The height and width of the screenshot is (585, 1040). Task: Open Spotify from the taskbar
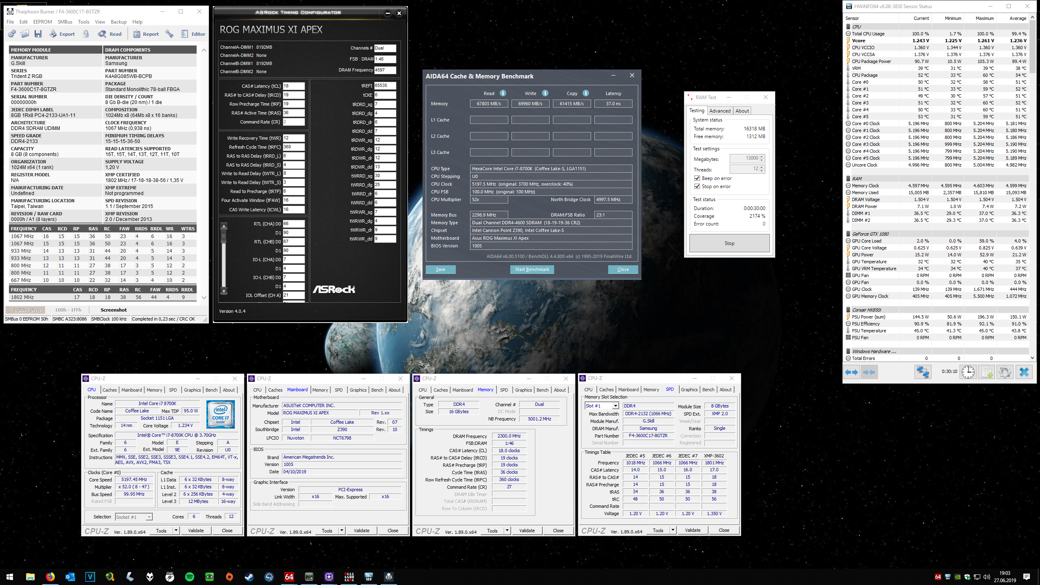pos(189,576)
